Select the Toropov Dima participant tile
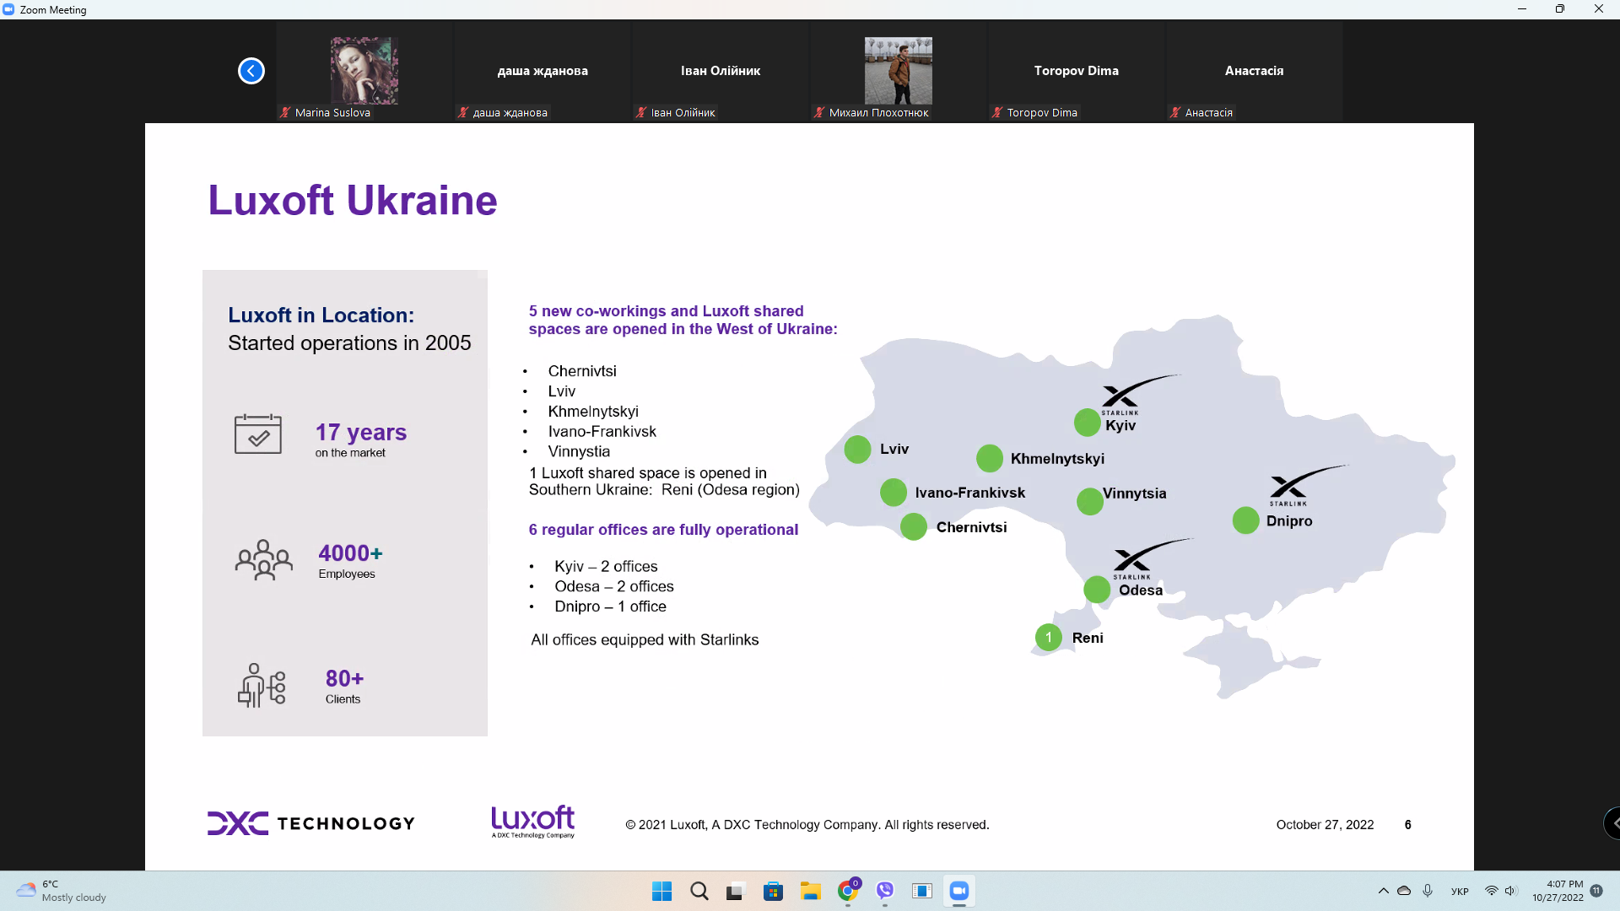The width and height of the screenshot is (1620, 911). 1077,71
